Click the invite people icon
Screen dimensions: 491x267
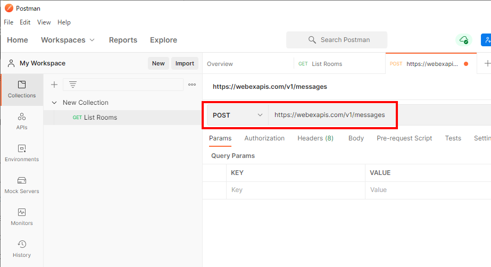tap(486, 40)
